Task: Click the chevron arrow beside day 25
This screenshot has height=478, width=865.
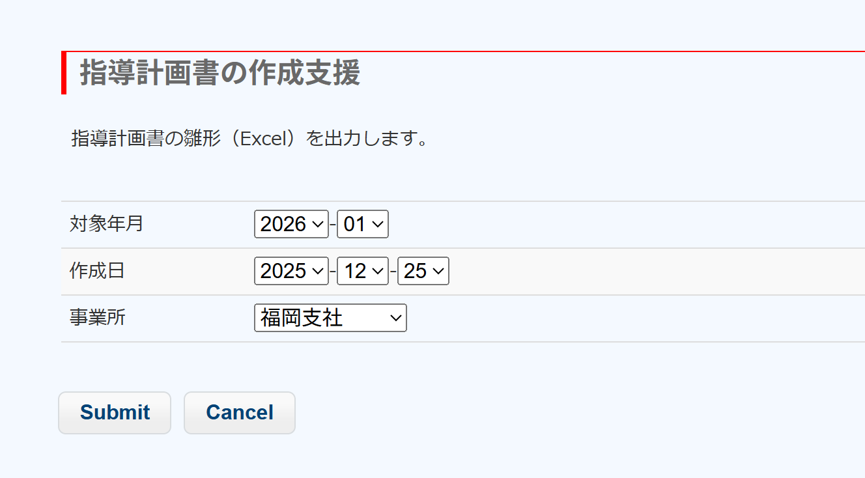Action: point(438,271)
